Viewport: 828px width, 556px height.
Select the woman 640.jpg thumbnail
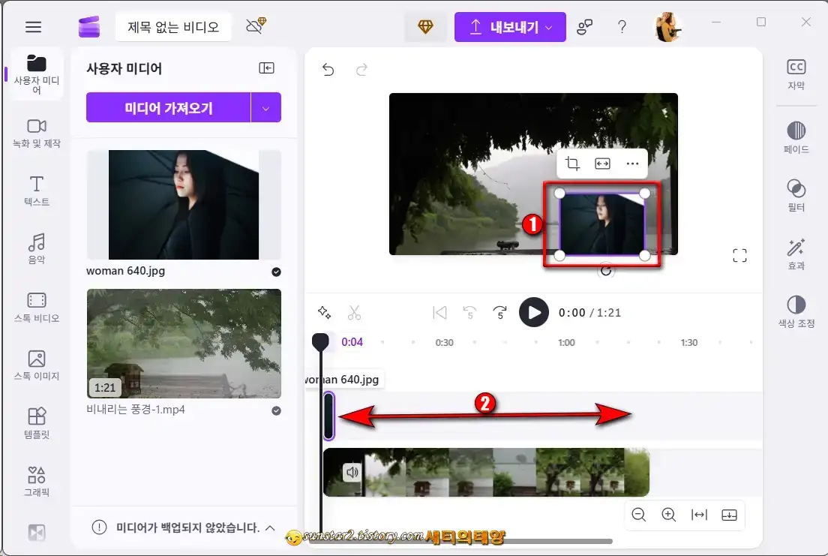pyautogui.click(x=183, y=204)
